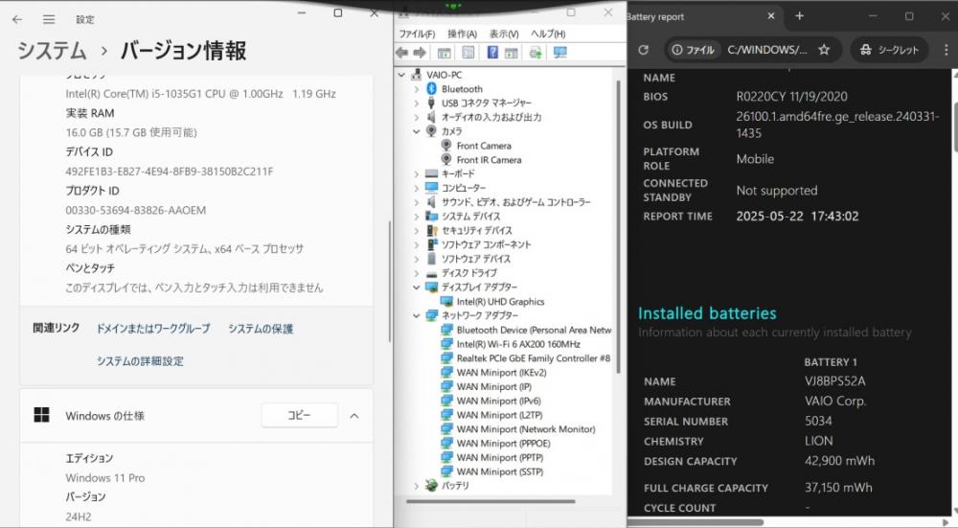Select the サウンド、ビデオ、およびゲーム コントローラー row
The height and width of the screenshot is (528, 958).
coord(515,201)
